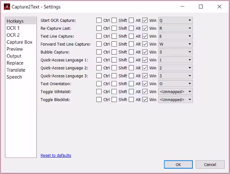
Task: Click the 'Bubble Capture:' label
Action: coord(55,52)
